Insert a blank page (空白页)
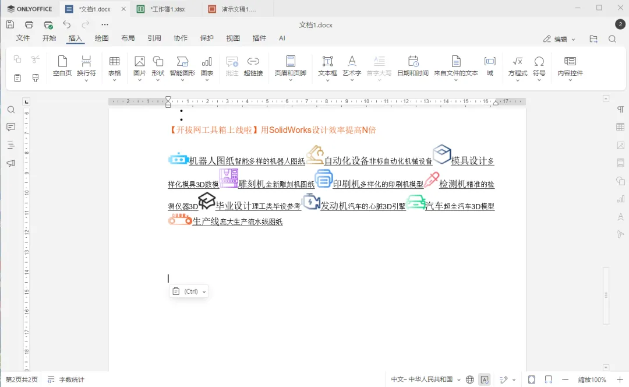This screenshot has height=387, width=629. click(x=62, y=66)
